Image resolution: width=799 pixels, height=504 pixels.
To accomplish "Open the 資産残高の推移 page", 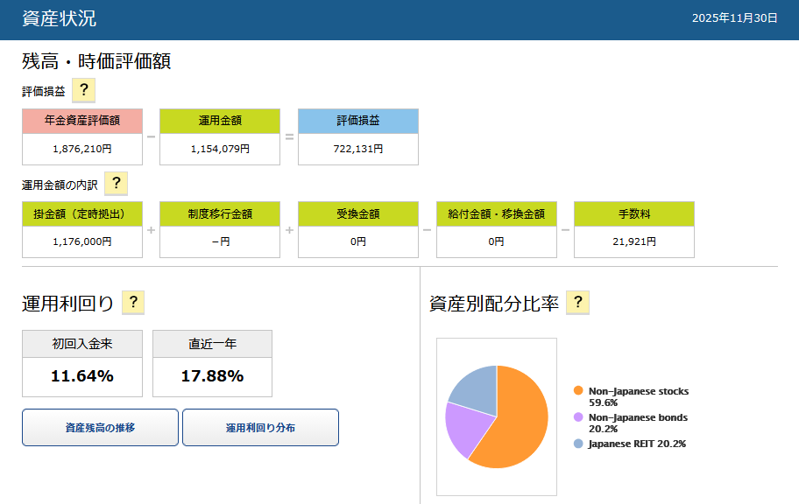I will click(x=100, y=428).
